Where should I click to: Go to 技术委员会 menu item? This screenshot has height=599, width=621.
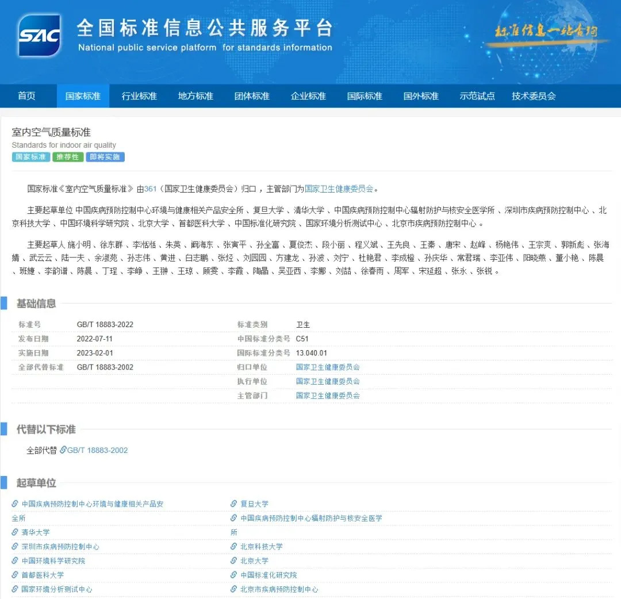534,96
